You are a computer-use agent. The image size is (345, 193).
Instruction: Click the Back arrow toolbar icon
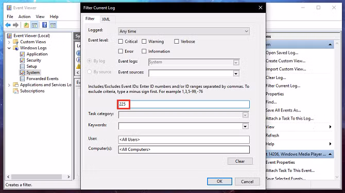[8, 25]
